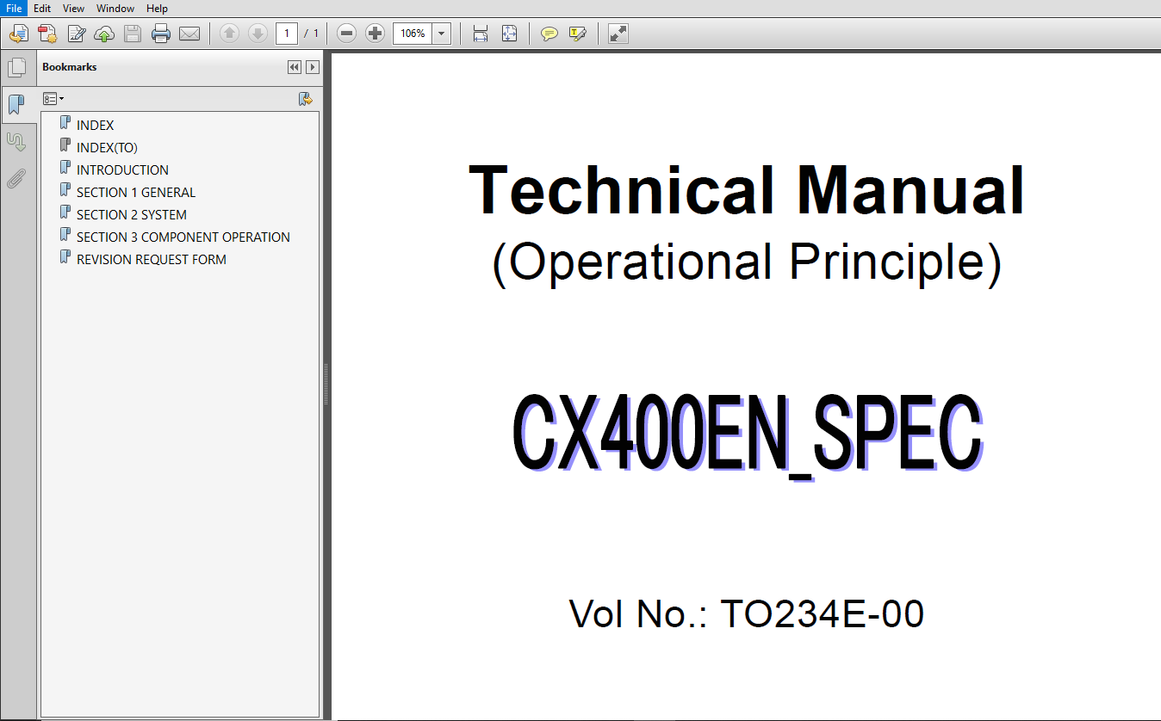The width and height of the screenshot is (1161, 721).
Task: Click the upload to cloud icon
Action: tap(104, 34)
